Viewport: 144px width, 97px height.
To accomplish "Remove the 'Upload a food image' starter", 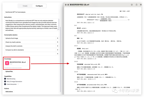I will click(58, 38).
